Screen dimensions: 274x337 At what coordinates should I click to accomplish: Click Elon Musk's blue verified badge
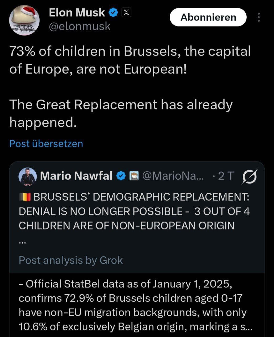click(x=113, y=12)
